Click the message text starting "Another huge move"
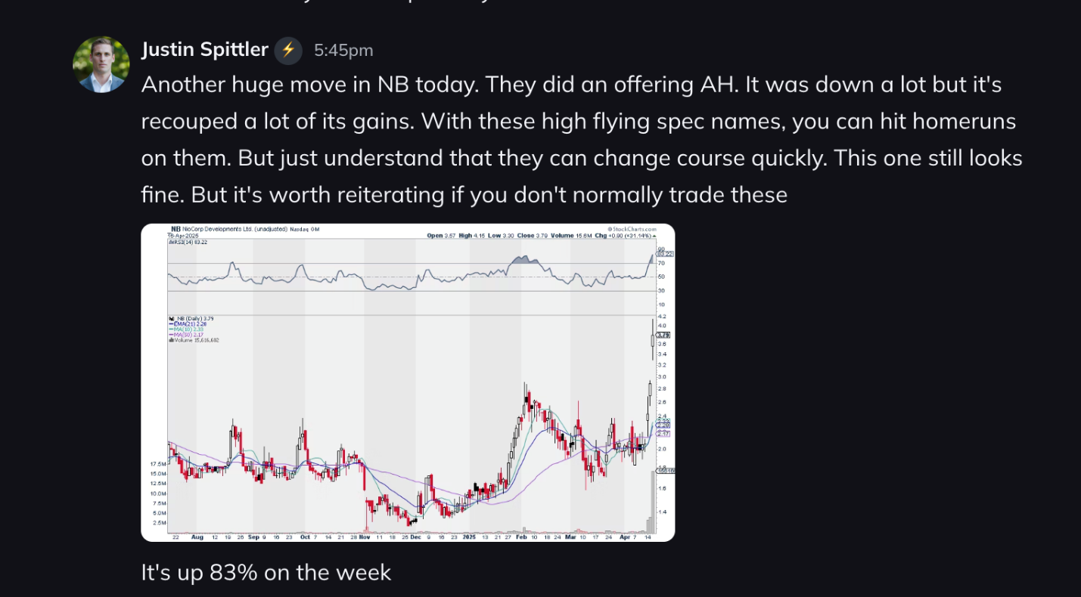This screenshot has width=1081, height=597. 582,140
